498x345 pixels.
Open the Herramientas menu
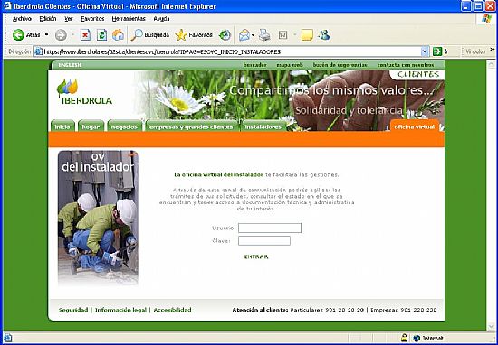click(129, 19)
